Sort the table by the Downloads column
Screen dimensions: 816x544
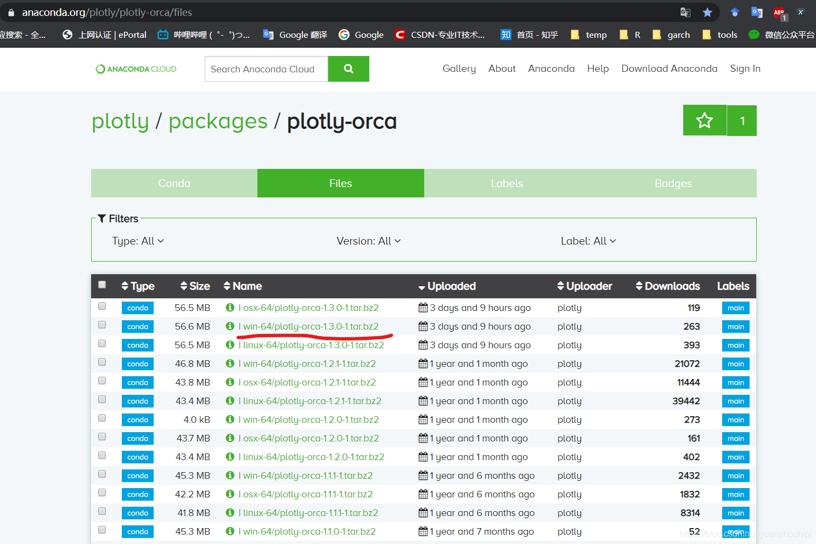(668, 286)
